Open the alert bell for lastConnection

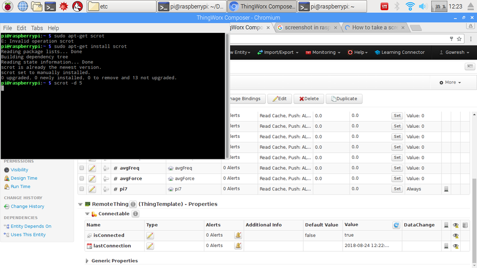pyautogui.click(x=238, y=246)
